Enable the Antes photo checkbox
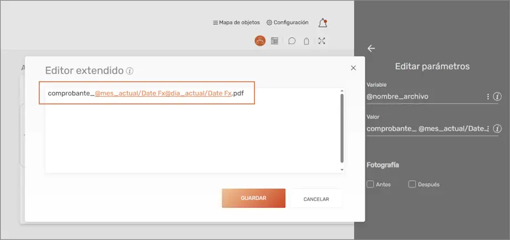This screenshot has width=510, height=240. (x=370, y=184)
